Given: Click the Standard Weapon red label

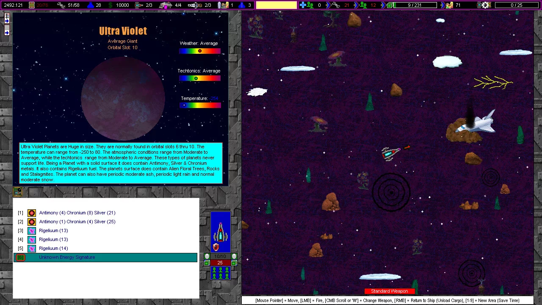Looking at the screenshot, I should tap(390, 291).
